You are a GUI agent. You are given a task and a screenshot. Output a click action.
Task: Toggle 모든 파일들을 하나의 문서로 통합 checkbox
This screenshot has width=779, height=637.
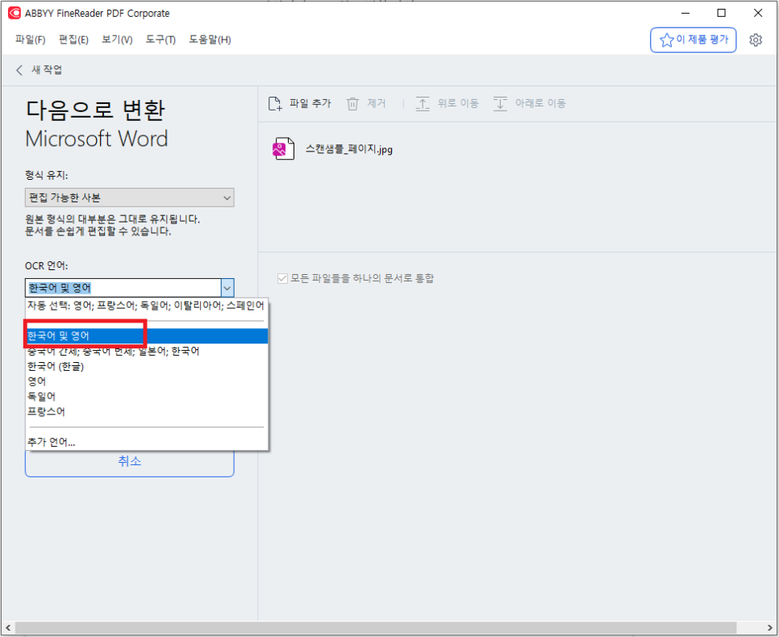[283, 278]
